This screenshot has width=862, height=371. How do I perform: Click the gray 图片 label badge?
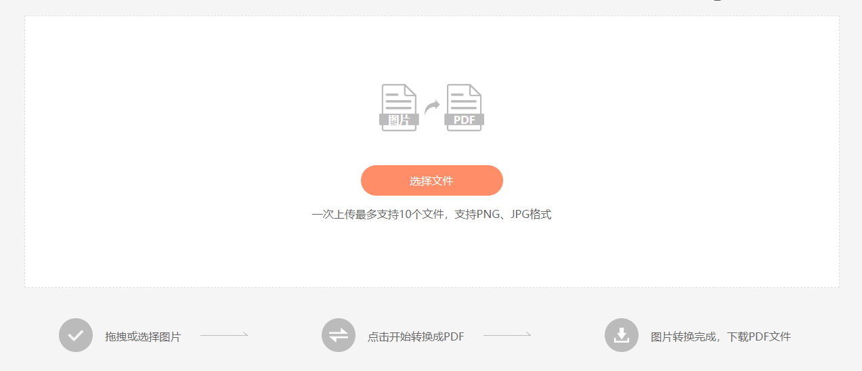[x=399, y=120]
